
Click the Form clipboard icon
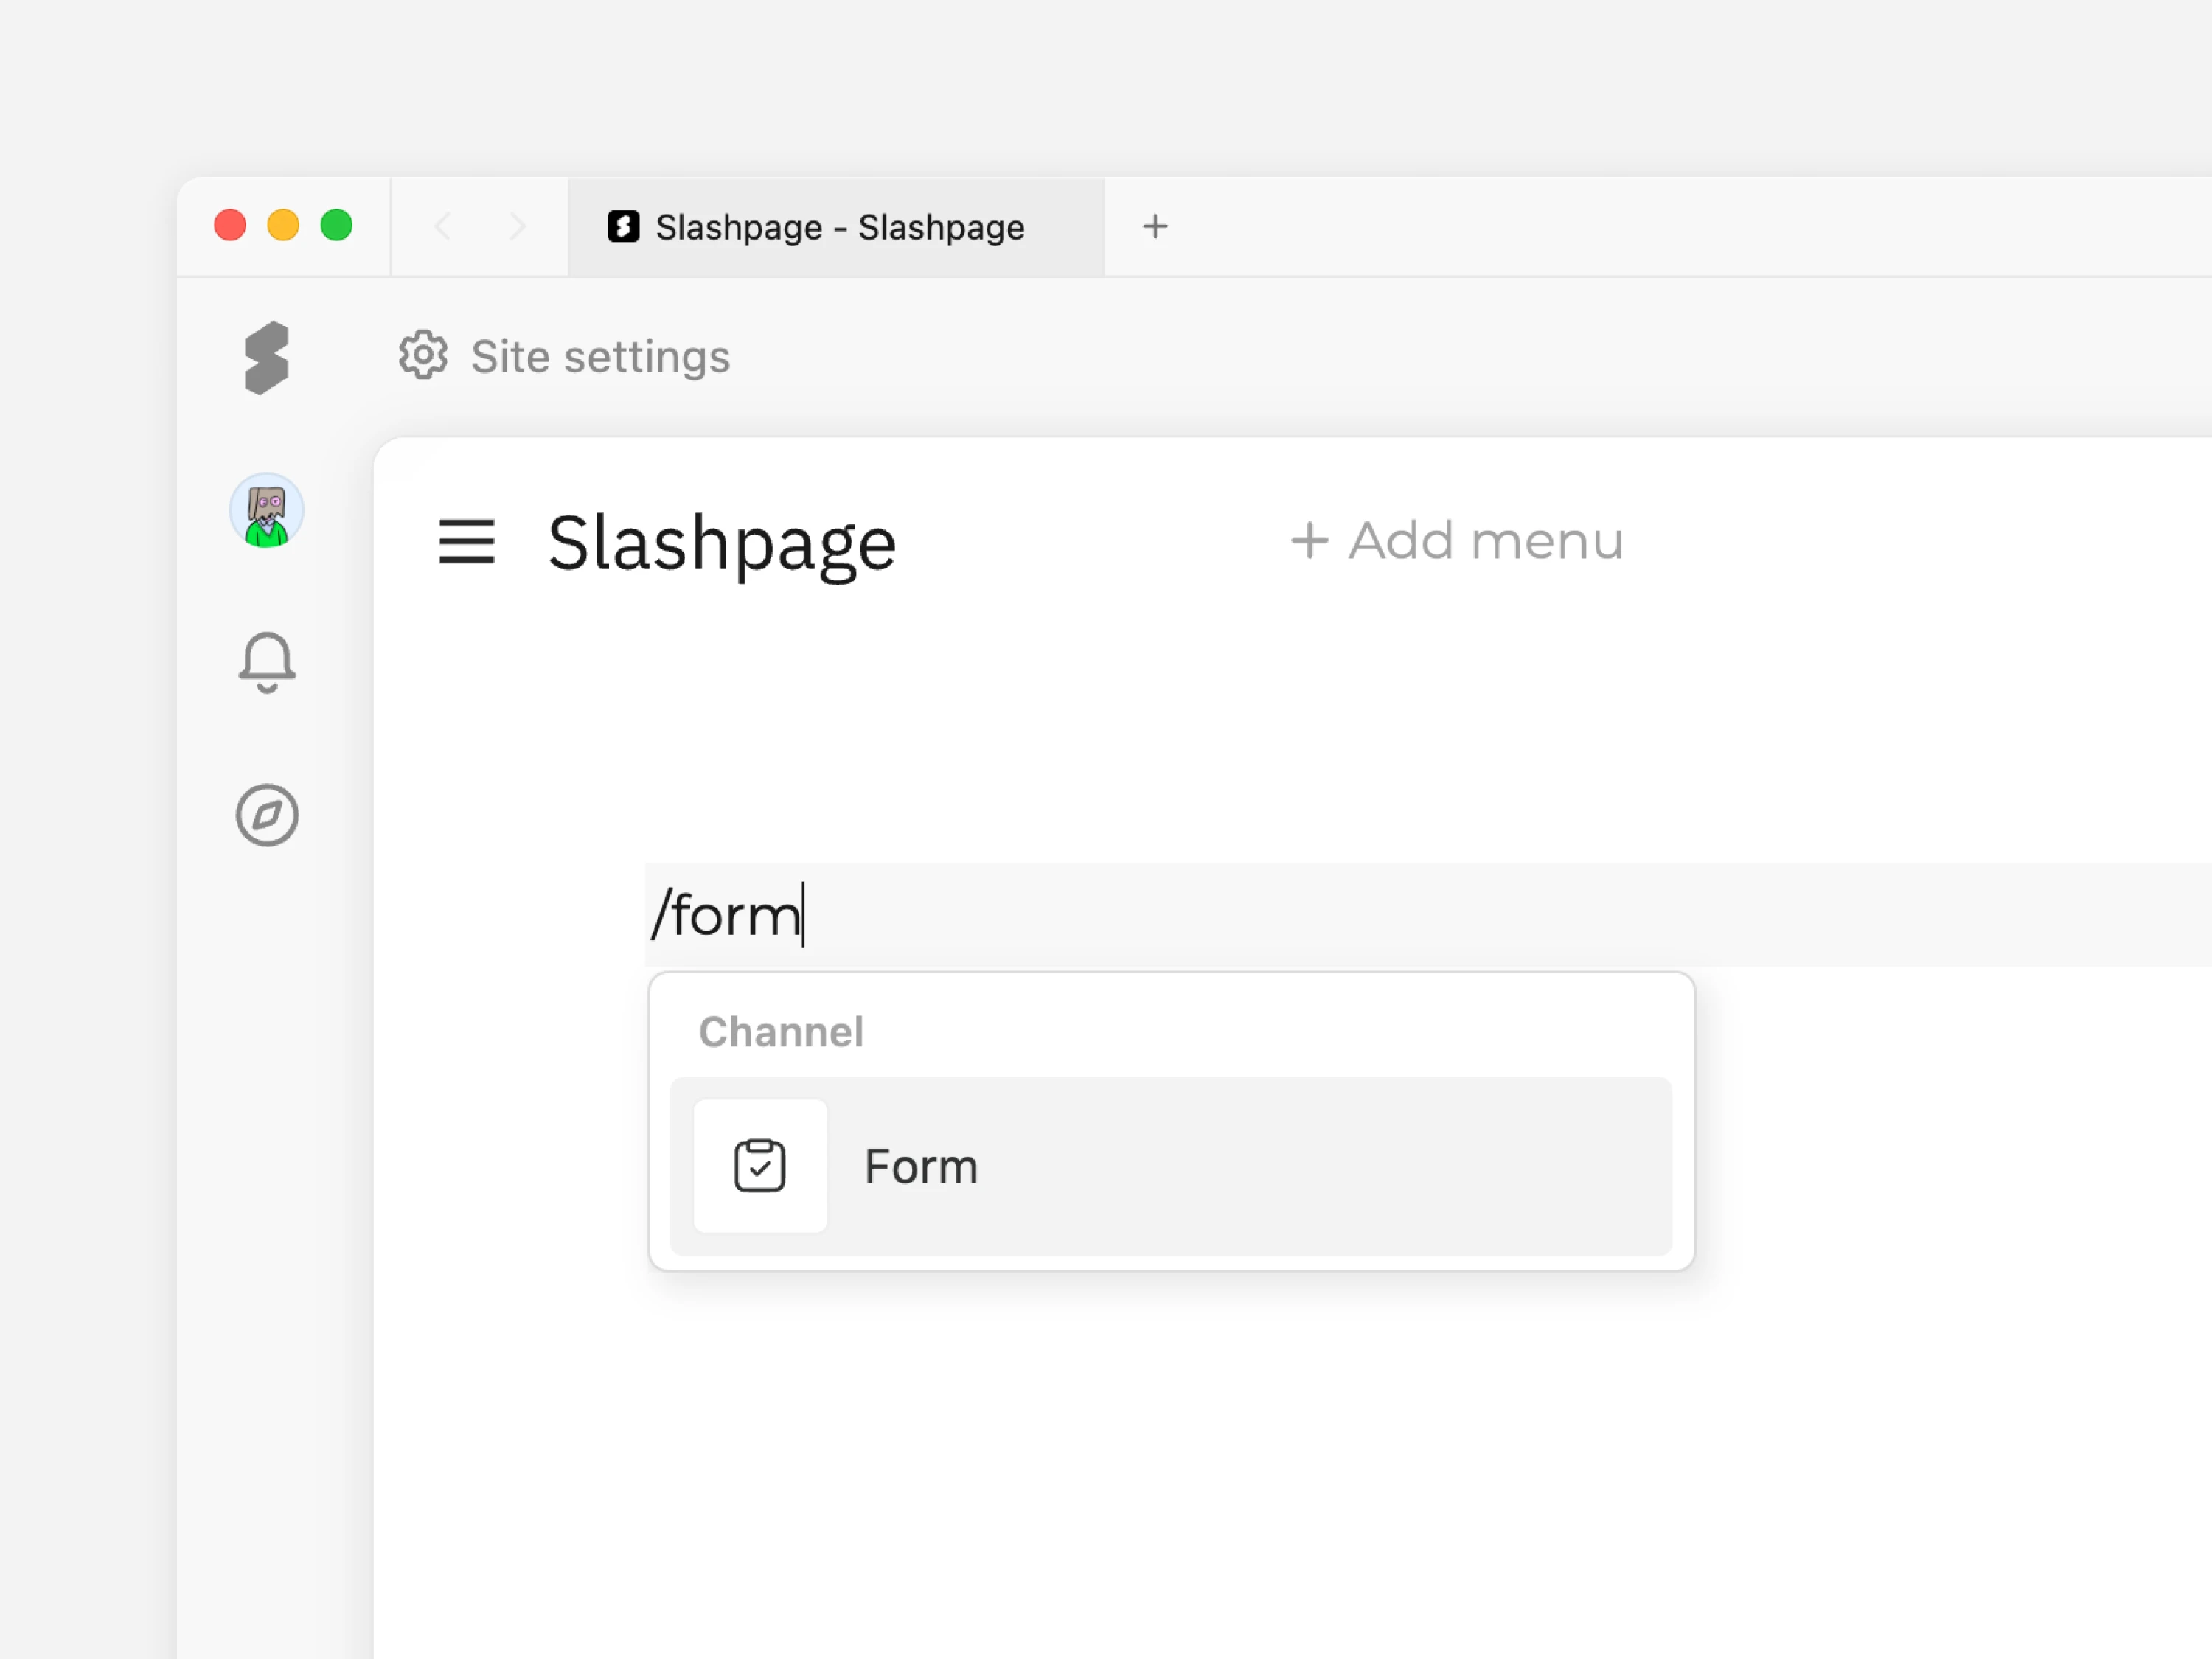tap(760, 1166)
